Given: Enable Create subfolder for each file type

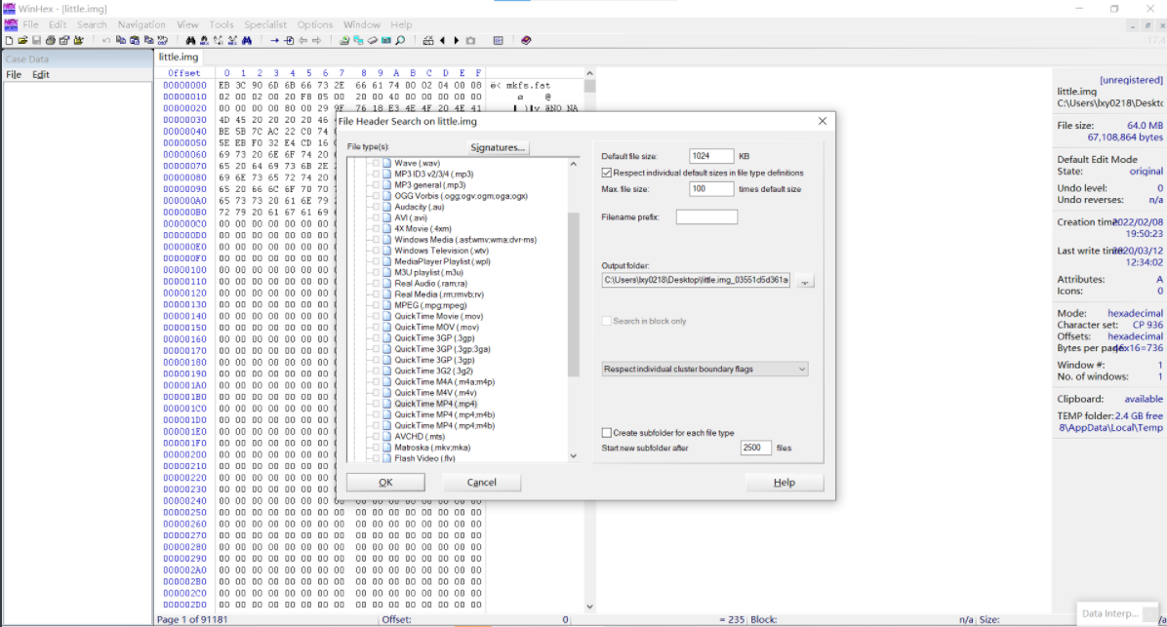Looking at the screenshot, I should 606,433.
